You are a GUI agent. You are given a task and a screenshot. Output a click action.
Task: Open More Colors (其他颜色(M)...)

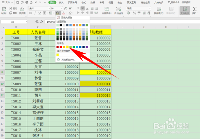pos(73,60)
